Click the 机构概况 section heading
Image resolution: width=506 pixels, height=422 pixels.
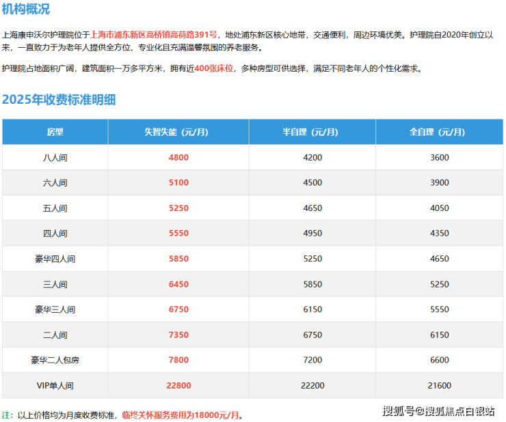point(25,10)
